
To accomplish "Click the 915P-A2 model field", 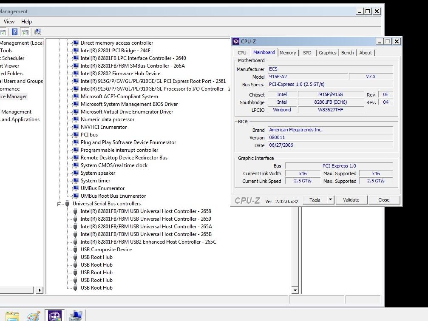I will [308, 77].
